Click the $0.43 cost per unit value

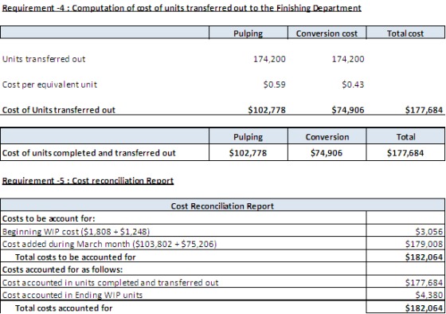(353, 84)
